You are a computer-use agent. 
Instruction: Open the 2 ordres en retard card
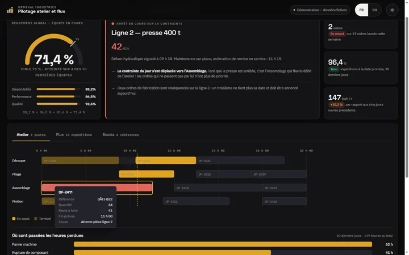[361, 34]
